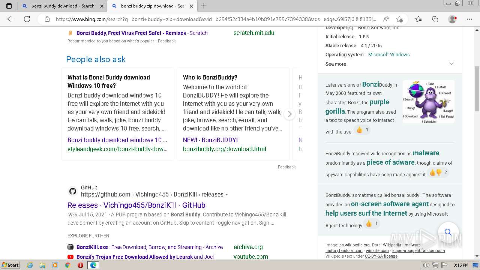Screen dimensions: 480x270
Task: Open Bonzi Buddy Scratch Remixes link
Action: click(142, 33)
